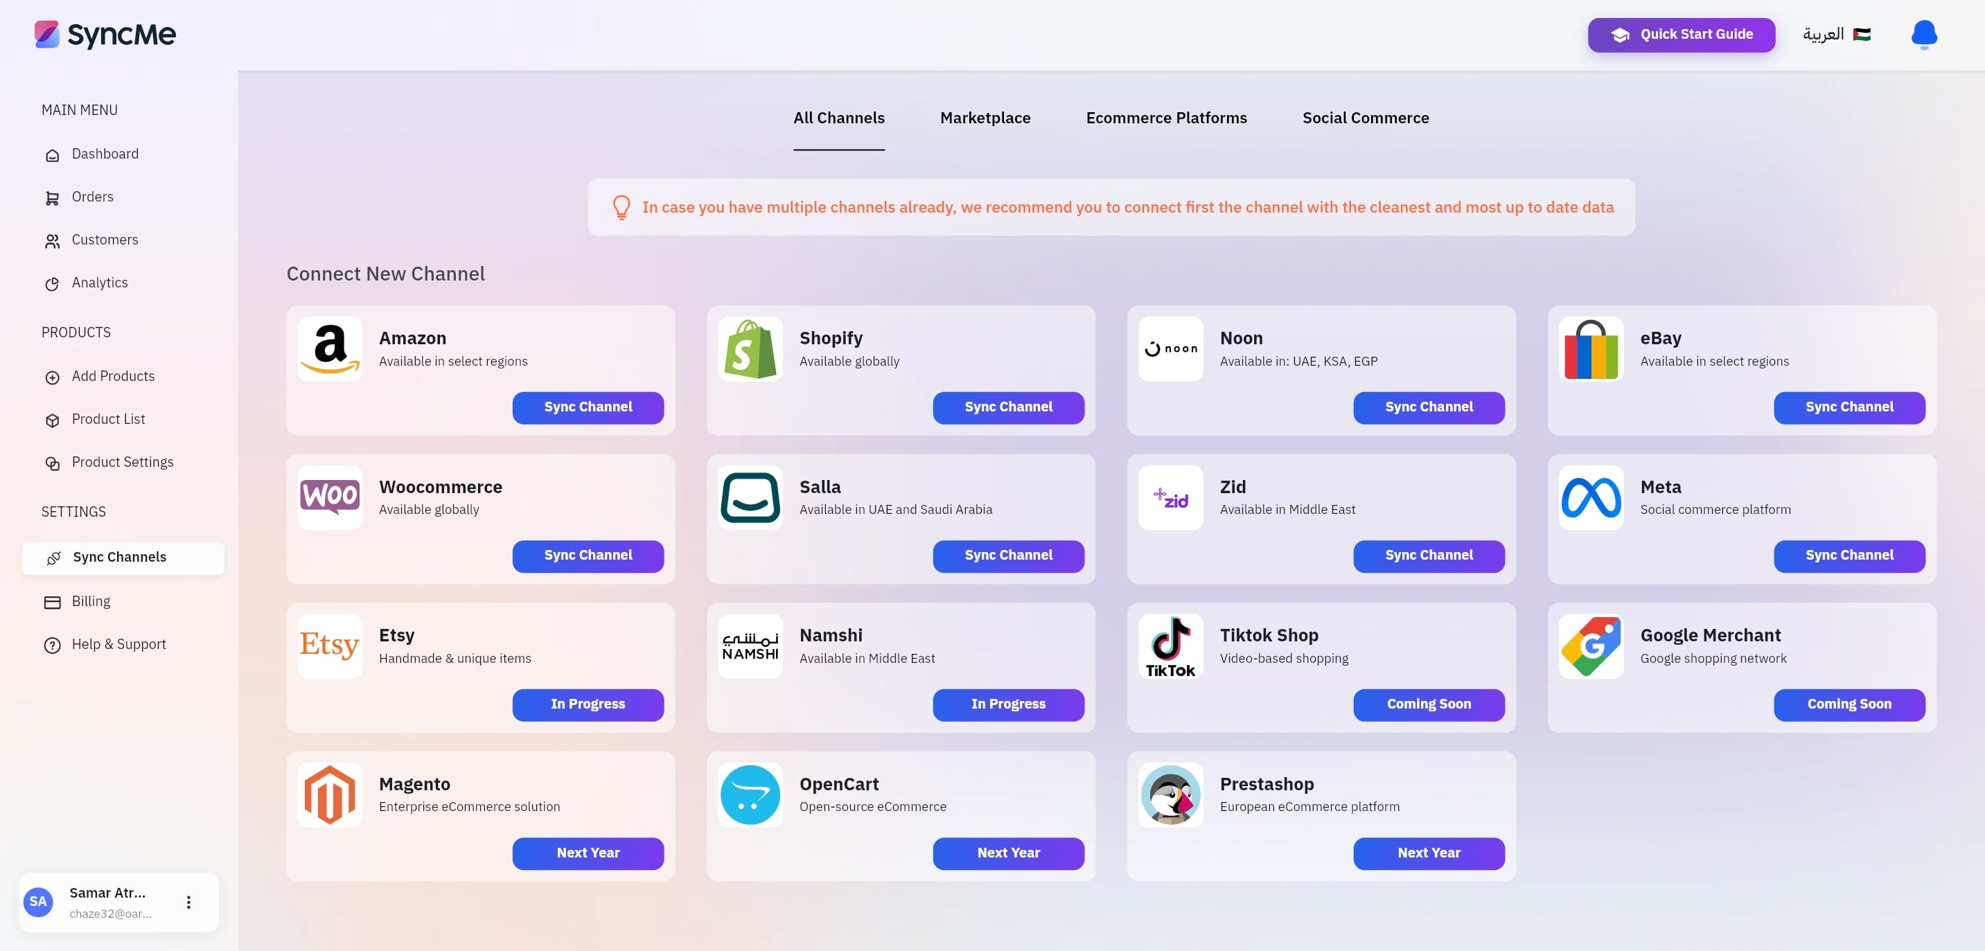Viewport: 1985px width, 951px height.
Task: Click the Meta infinity logo
Action: coord(1591,497)
